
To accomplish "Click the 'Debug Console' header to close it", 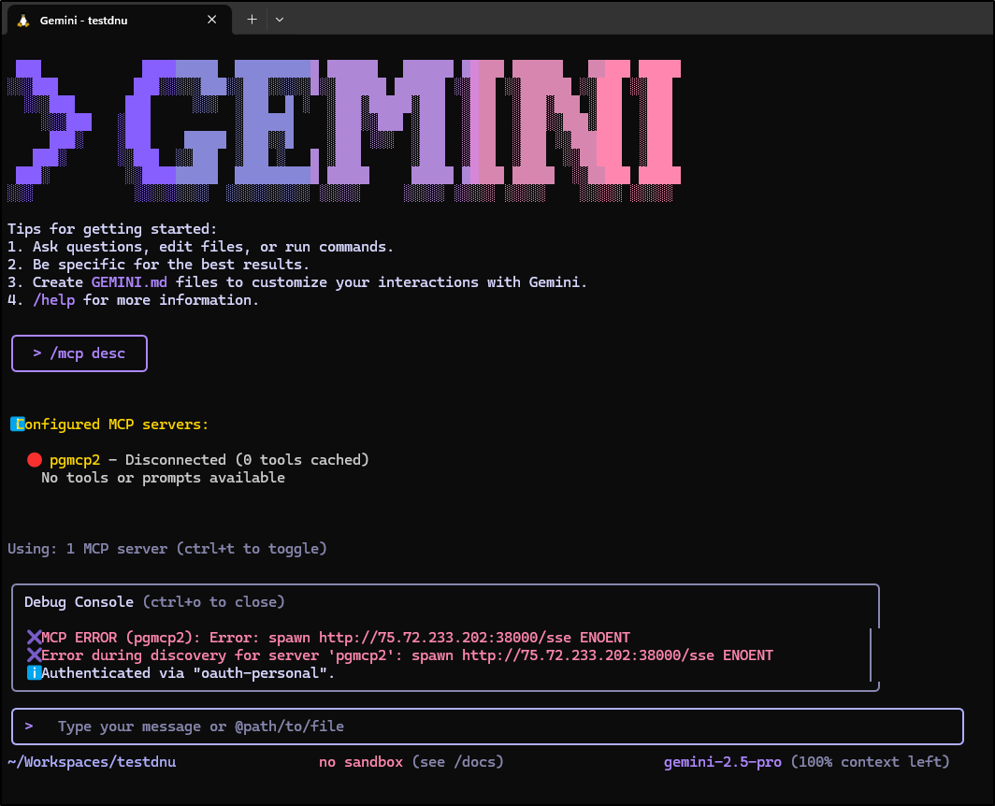I will pos(79,602).
